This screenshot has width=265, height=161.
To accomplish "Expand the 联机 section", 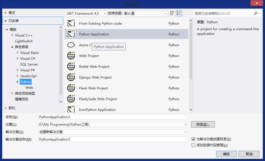I will pos(6,108).
